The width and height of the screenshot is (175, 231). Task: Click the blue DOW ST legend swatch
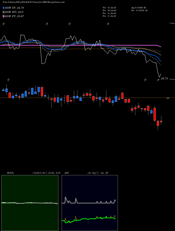[3, 8]
